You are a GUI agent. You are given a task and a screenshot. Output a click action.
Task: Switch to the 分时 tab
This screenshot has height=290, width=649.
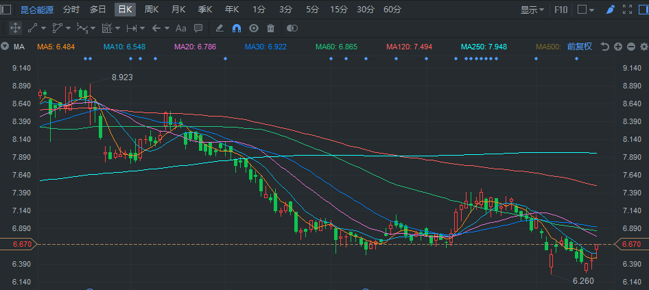(x=71, y=10)
